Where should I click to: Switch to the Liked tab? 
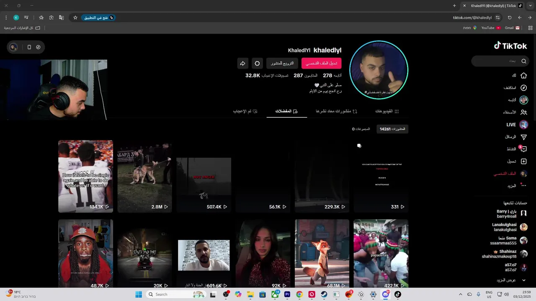click(x=245, y=111)
